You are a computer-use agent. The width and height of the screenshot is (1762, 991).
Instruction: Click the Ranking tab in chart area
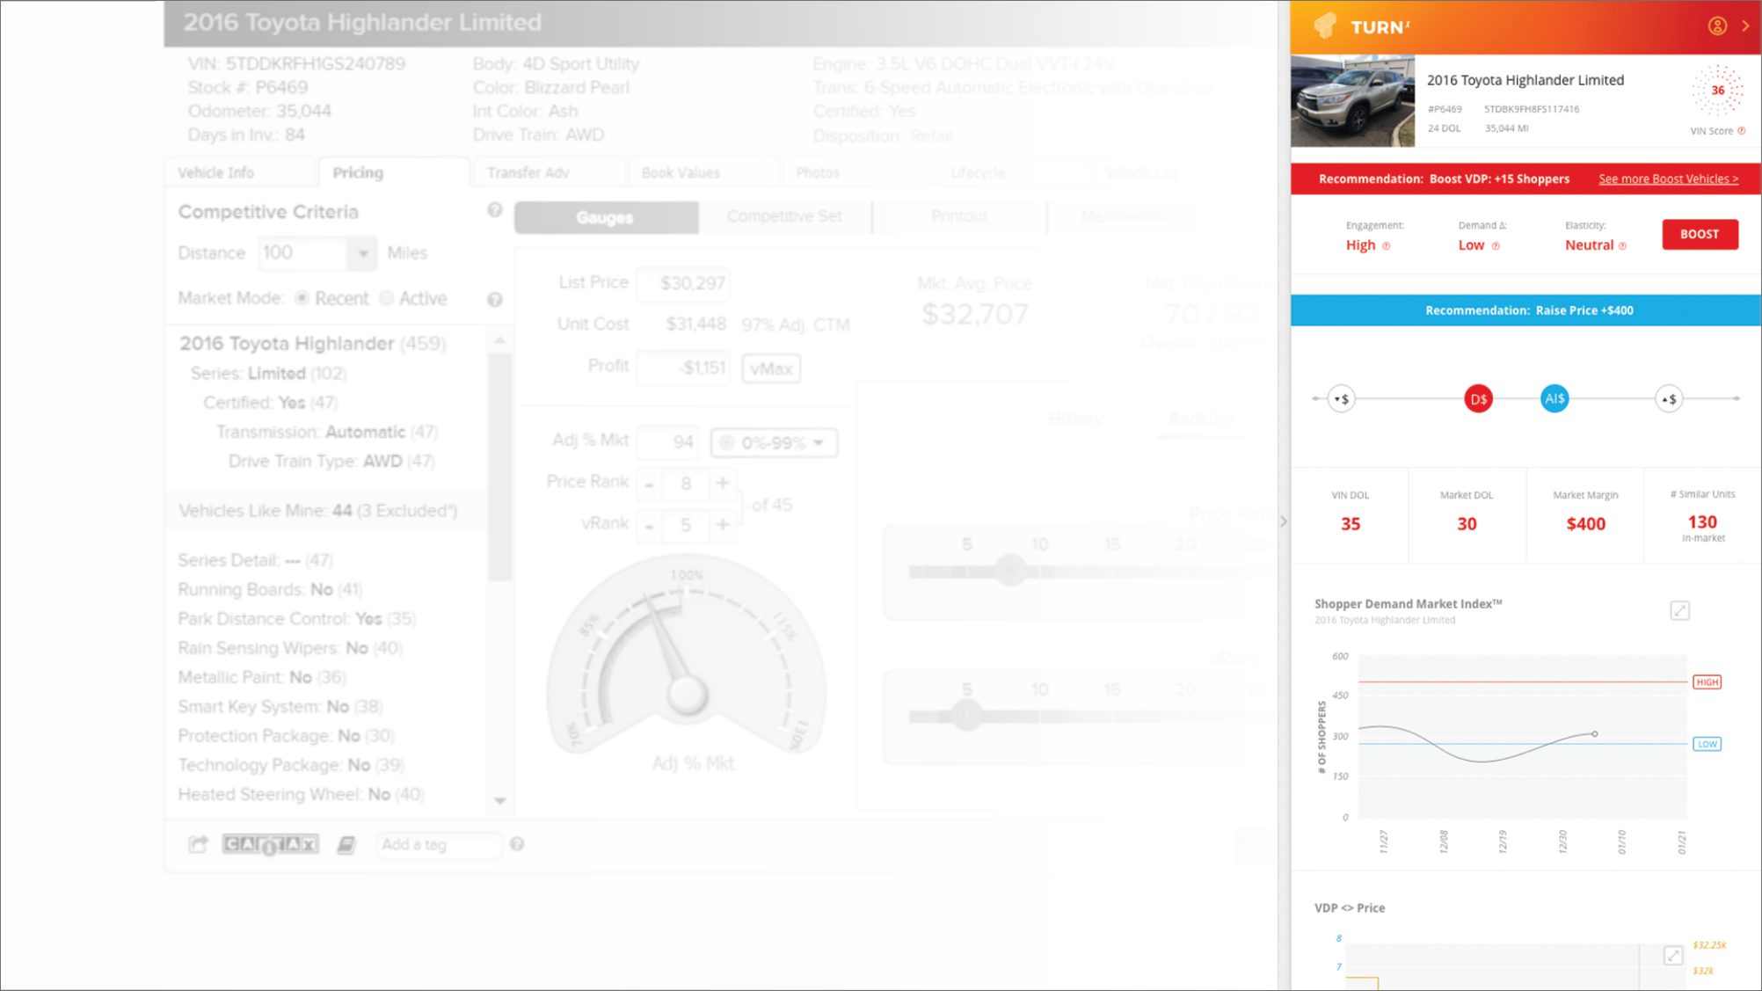(x=1200, y=419)
